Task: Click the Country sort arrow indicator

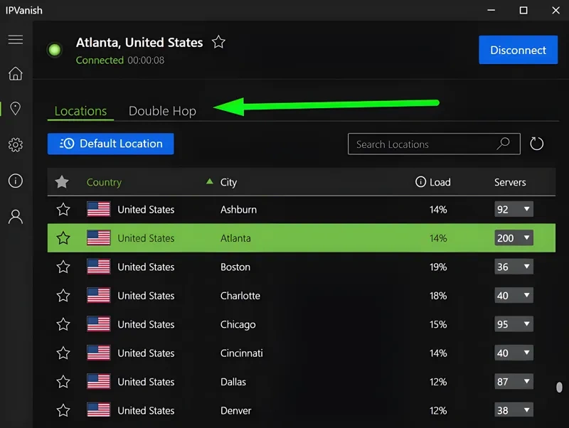Action: [x=209, y=181]
